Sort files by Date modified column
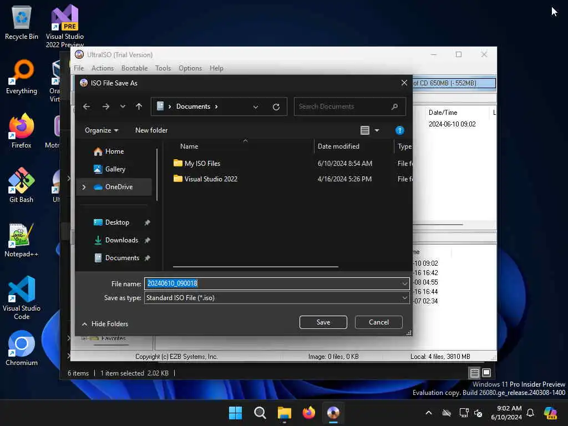568x426 pixels. tap(338, 146)
